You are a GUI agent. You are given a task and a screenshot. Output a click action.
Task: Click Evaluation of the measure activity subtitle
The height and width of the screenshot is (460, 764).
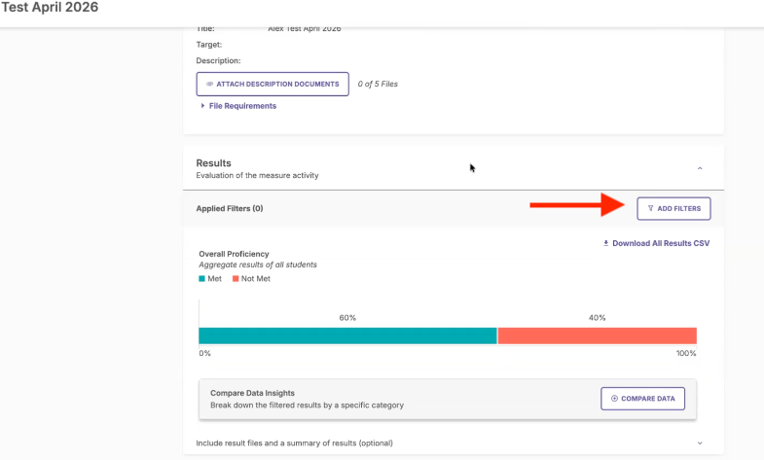tap(257, 175)
